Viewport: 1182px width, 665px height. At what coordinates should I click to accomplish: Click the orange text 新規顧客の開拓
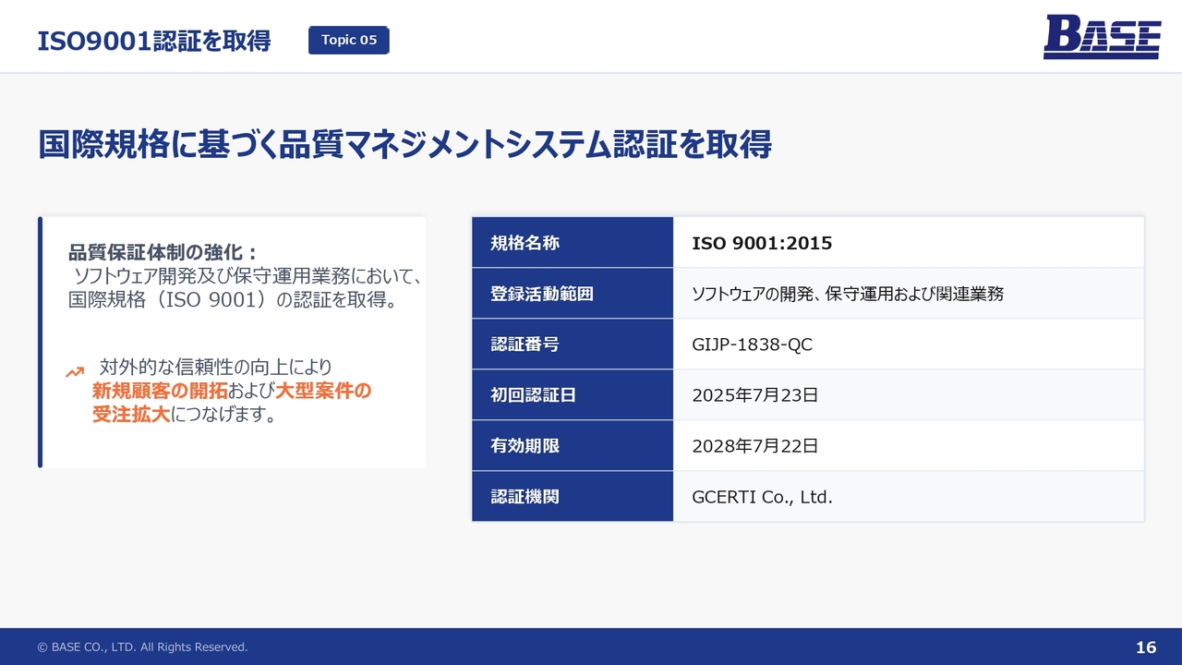160,391
